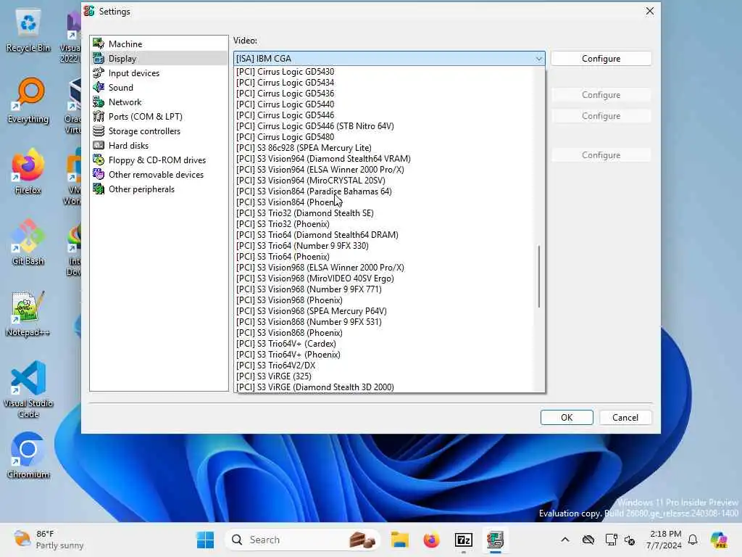
Task: Launch Visual Studio Code from desktop
Action: point(28,389)
